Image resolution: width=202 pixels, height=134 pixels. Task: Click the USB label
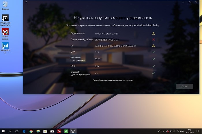click(73, 66)
